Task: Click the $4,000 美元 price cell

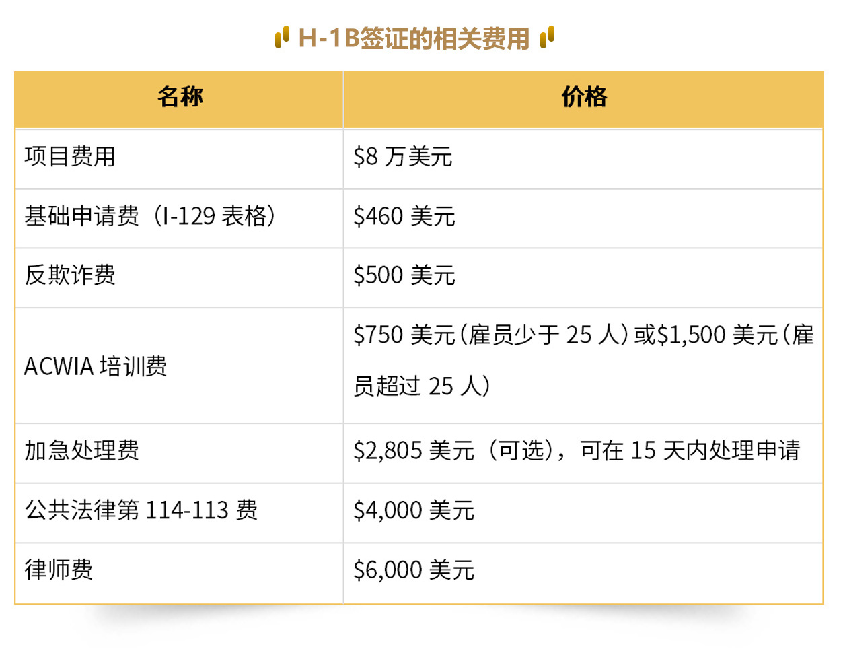Action: coord(413,510)
